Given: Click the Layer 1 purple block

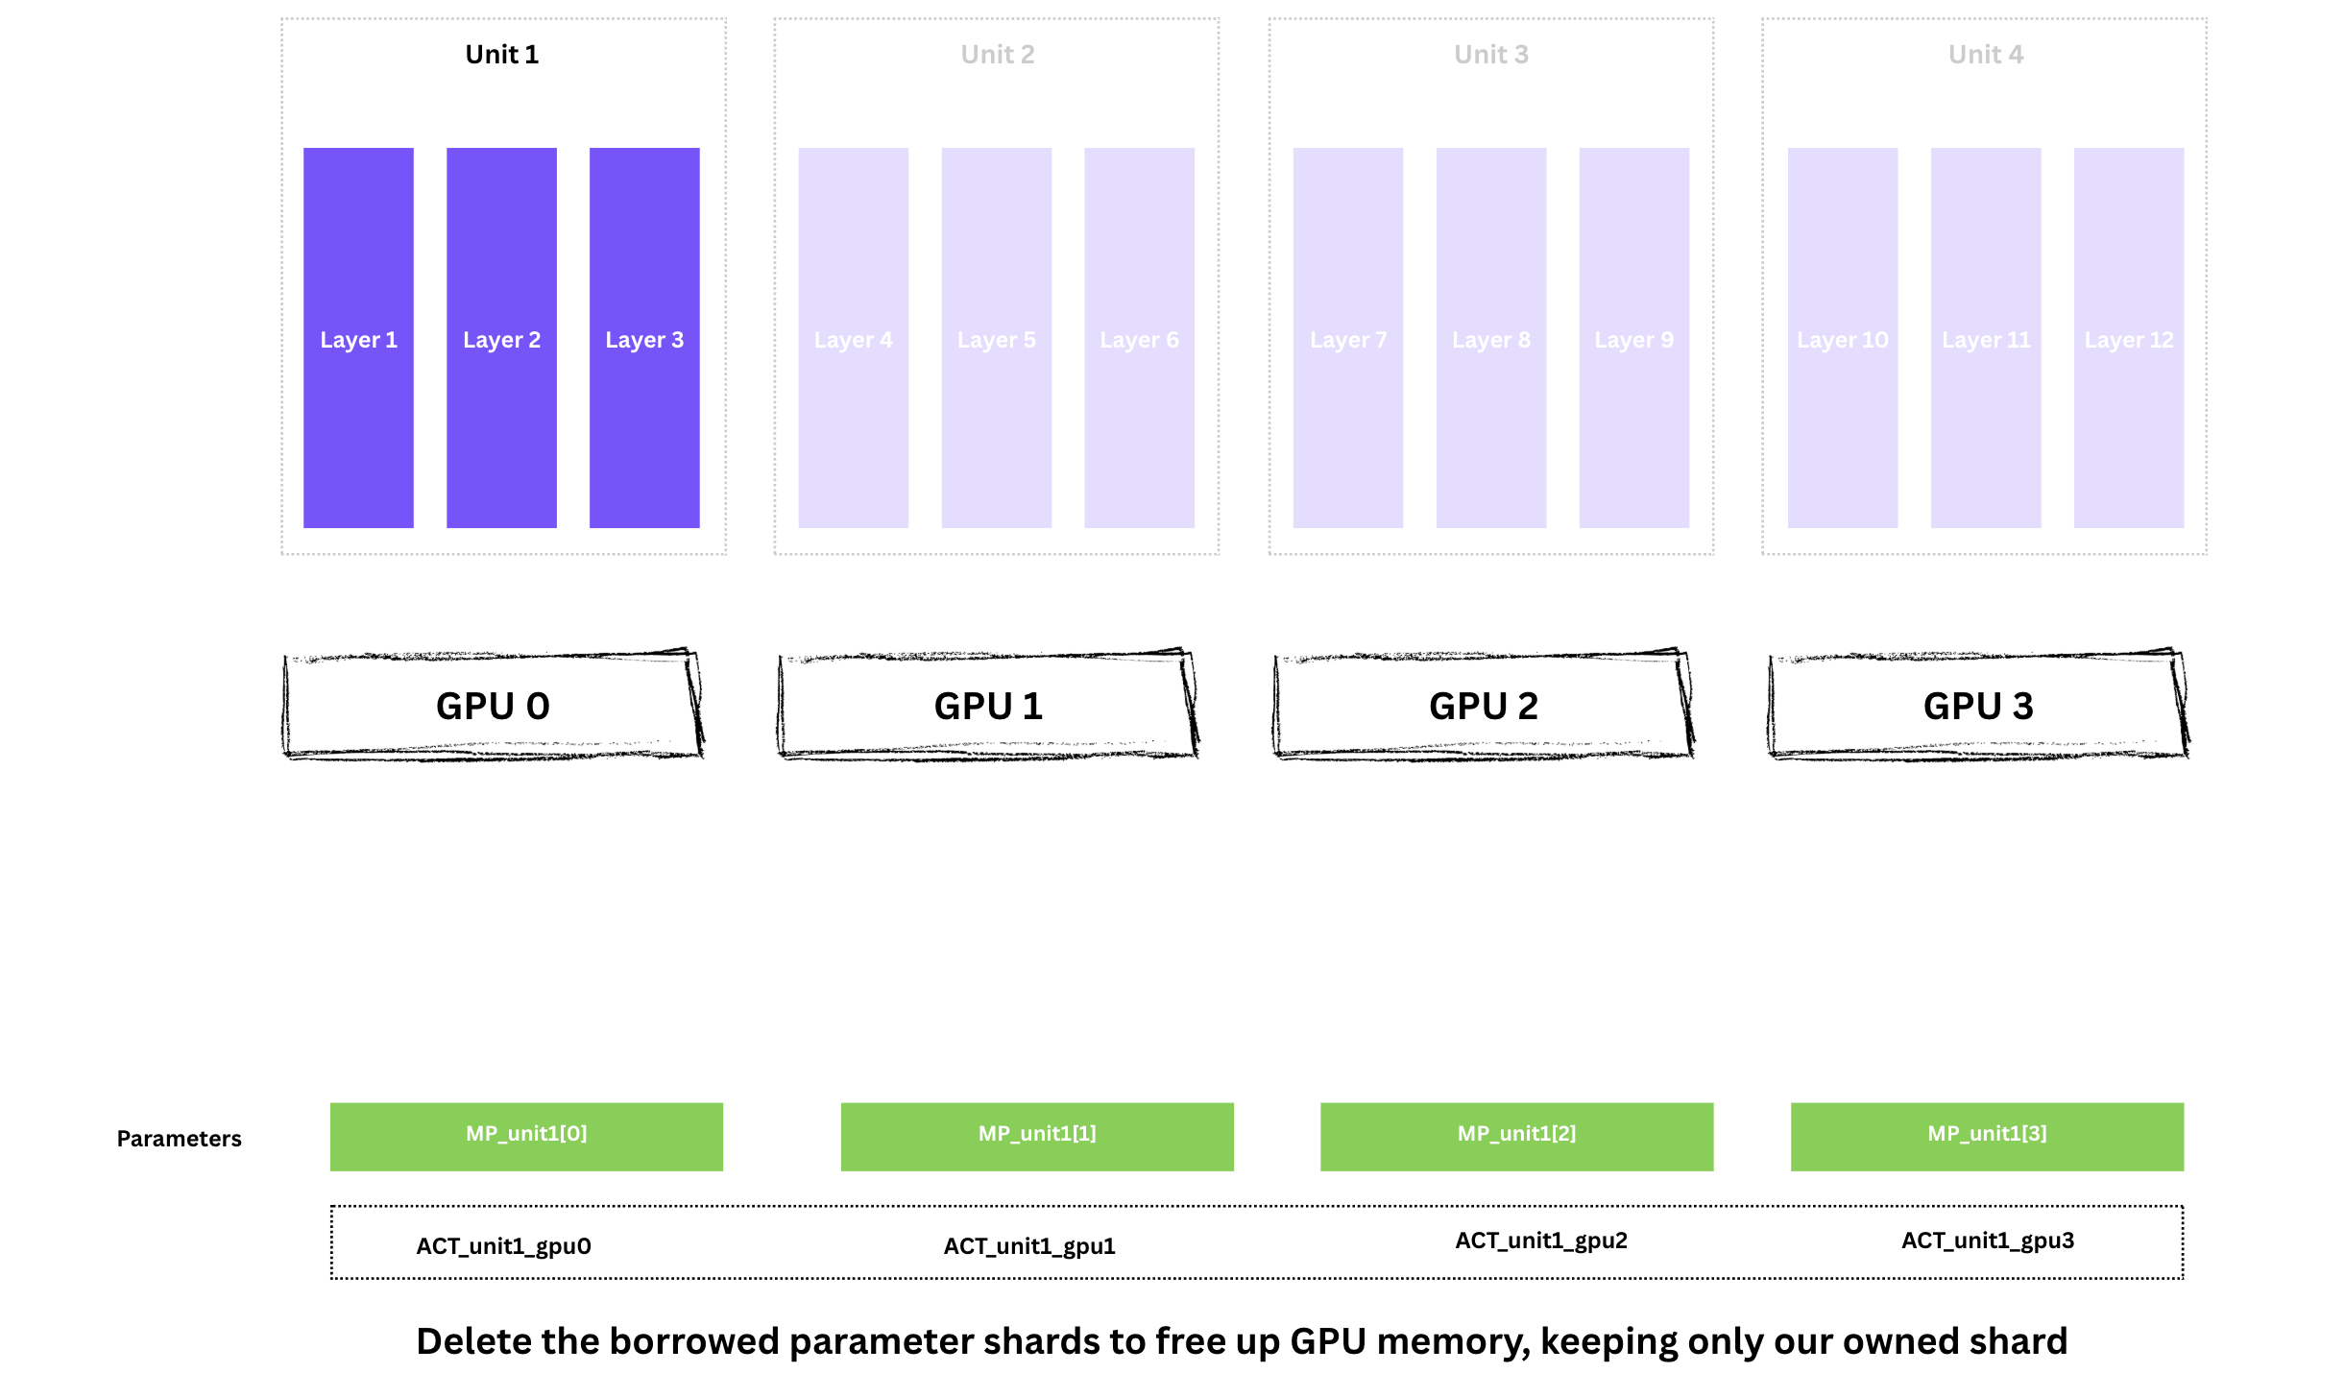Looking at the screenshot, I should point(358,338).
